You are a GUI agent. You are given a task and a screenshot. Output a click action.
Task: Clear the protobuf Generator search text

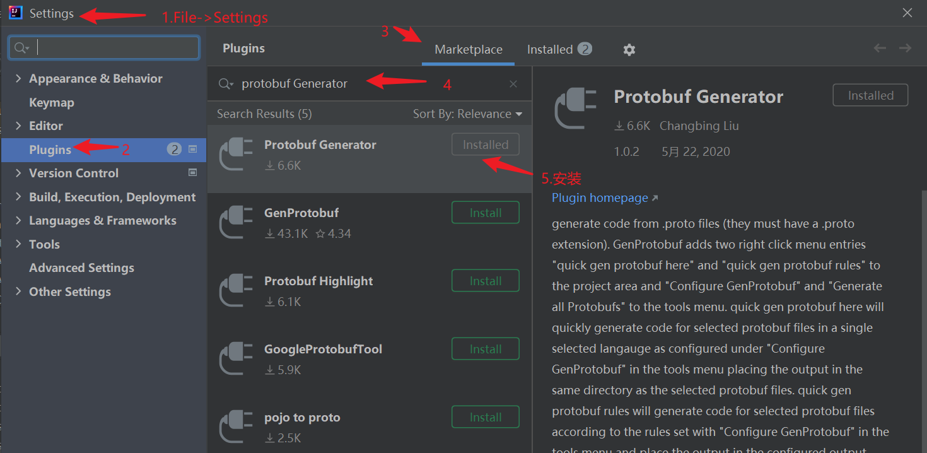(x=513, y=83)
